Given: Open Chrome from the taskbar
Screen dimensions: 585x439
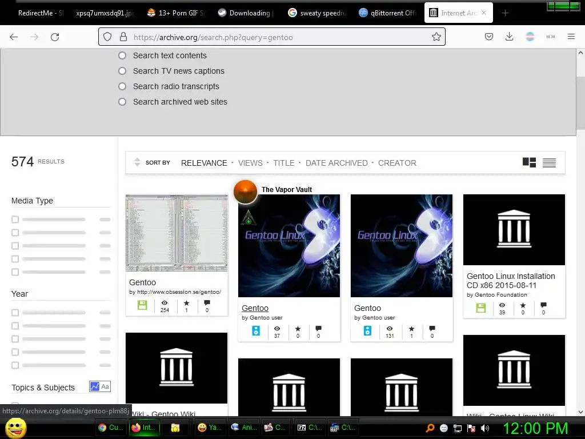Looking at the screenshot, I should click(110, 428).
